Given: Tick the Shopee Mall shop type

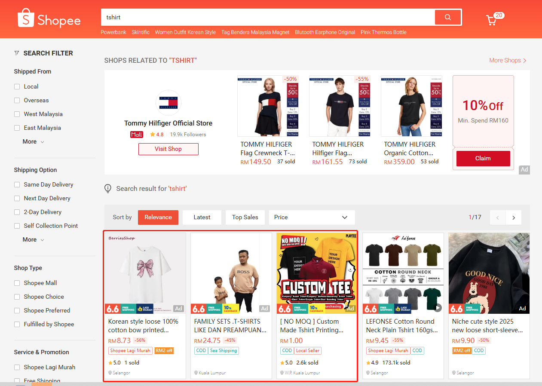Looking at the screenshot, I should (17, 283).
